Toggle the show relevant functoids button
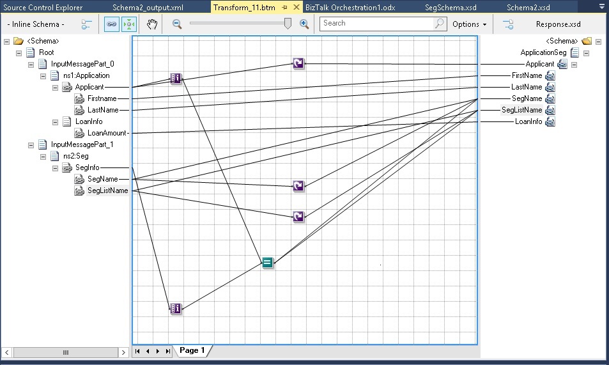The width and height of the screenshot is (609, 365). click(129, 24)
